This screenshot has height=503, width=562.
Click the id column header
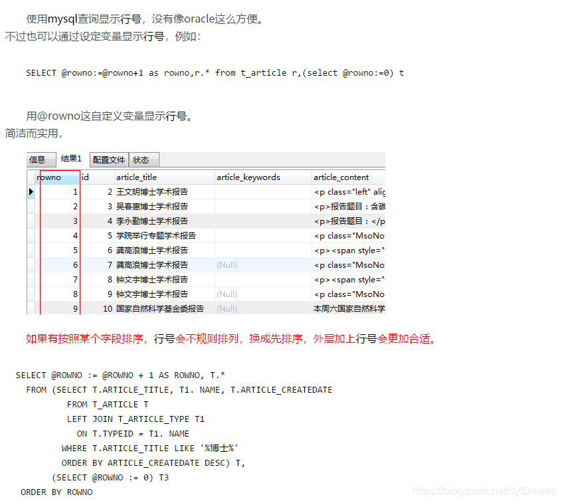[97, 177]
